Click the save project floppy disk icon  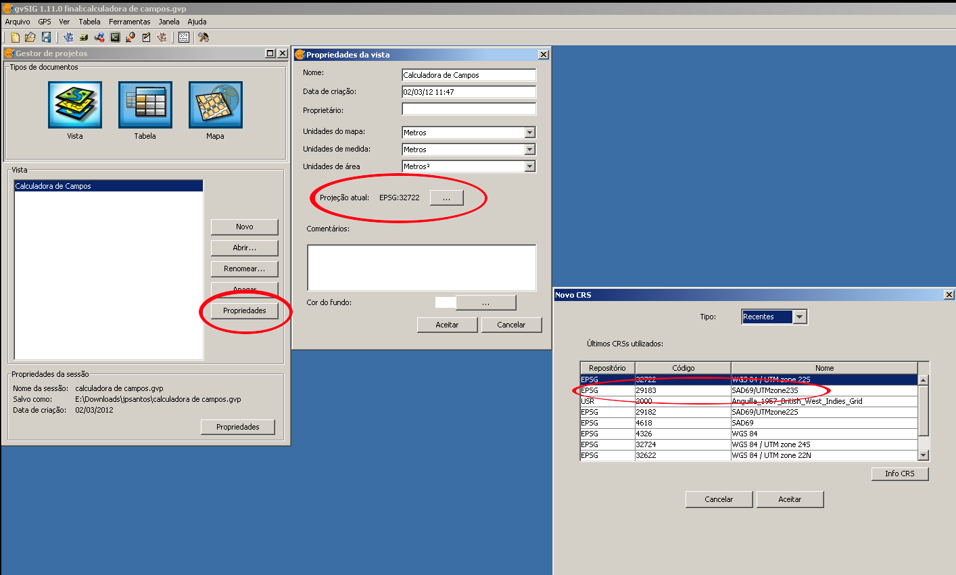click(46, 37)
